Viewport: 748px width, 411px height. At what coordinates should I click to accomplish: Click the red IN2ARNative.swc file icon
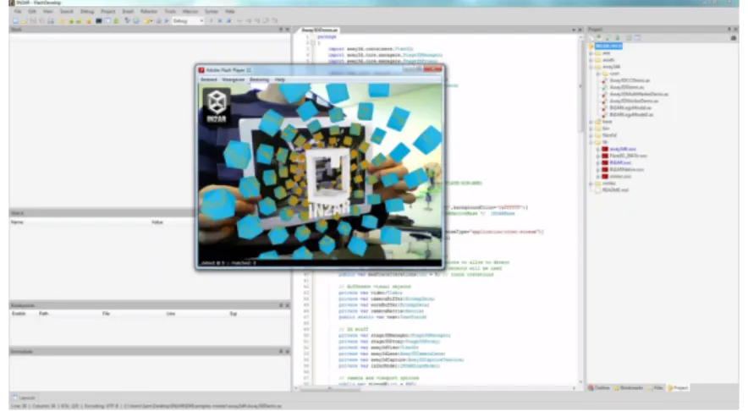tap(604, 169)
